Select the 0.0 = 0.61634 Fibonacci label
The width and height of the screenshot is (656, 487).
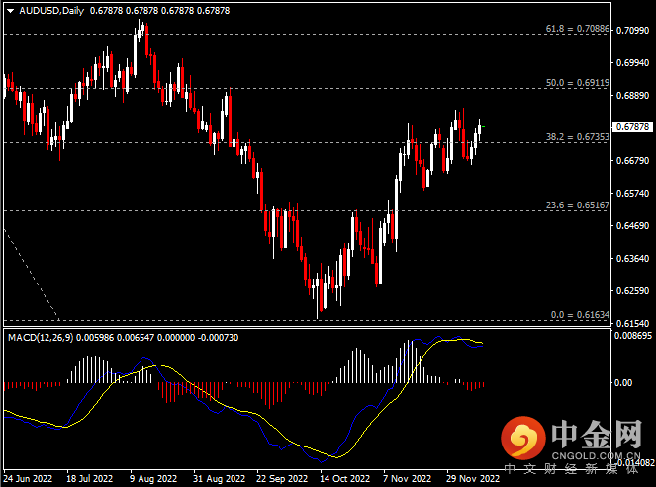[x=580, y=314]
